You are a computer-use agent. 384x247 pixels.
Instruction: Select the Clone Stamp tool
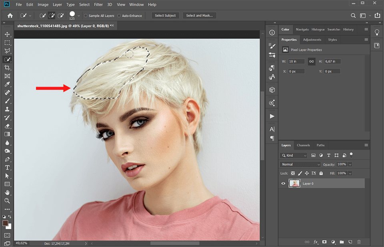tap(7, 109)
